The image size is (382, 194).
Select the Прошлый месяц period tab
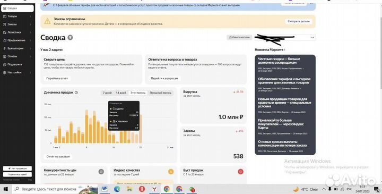coord(160,92)
